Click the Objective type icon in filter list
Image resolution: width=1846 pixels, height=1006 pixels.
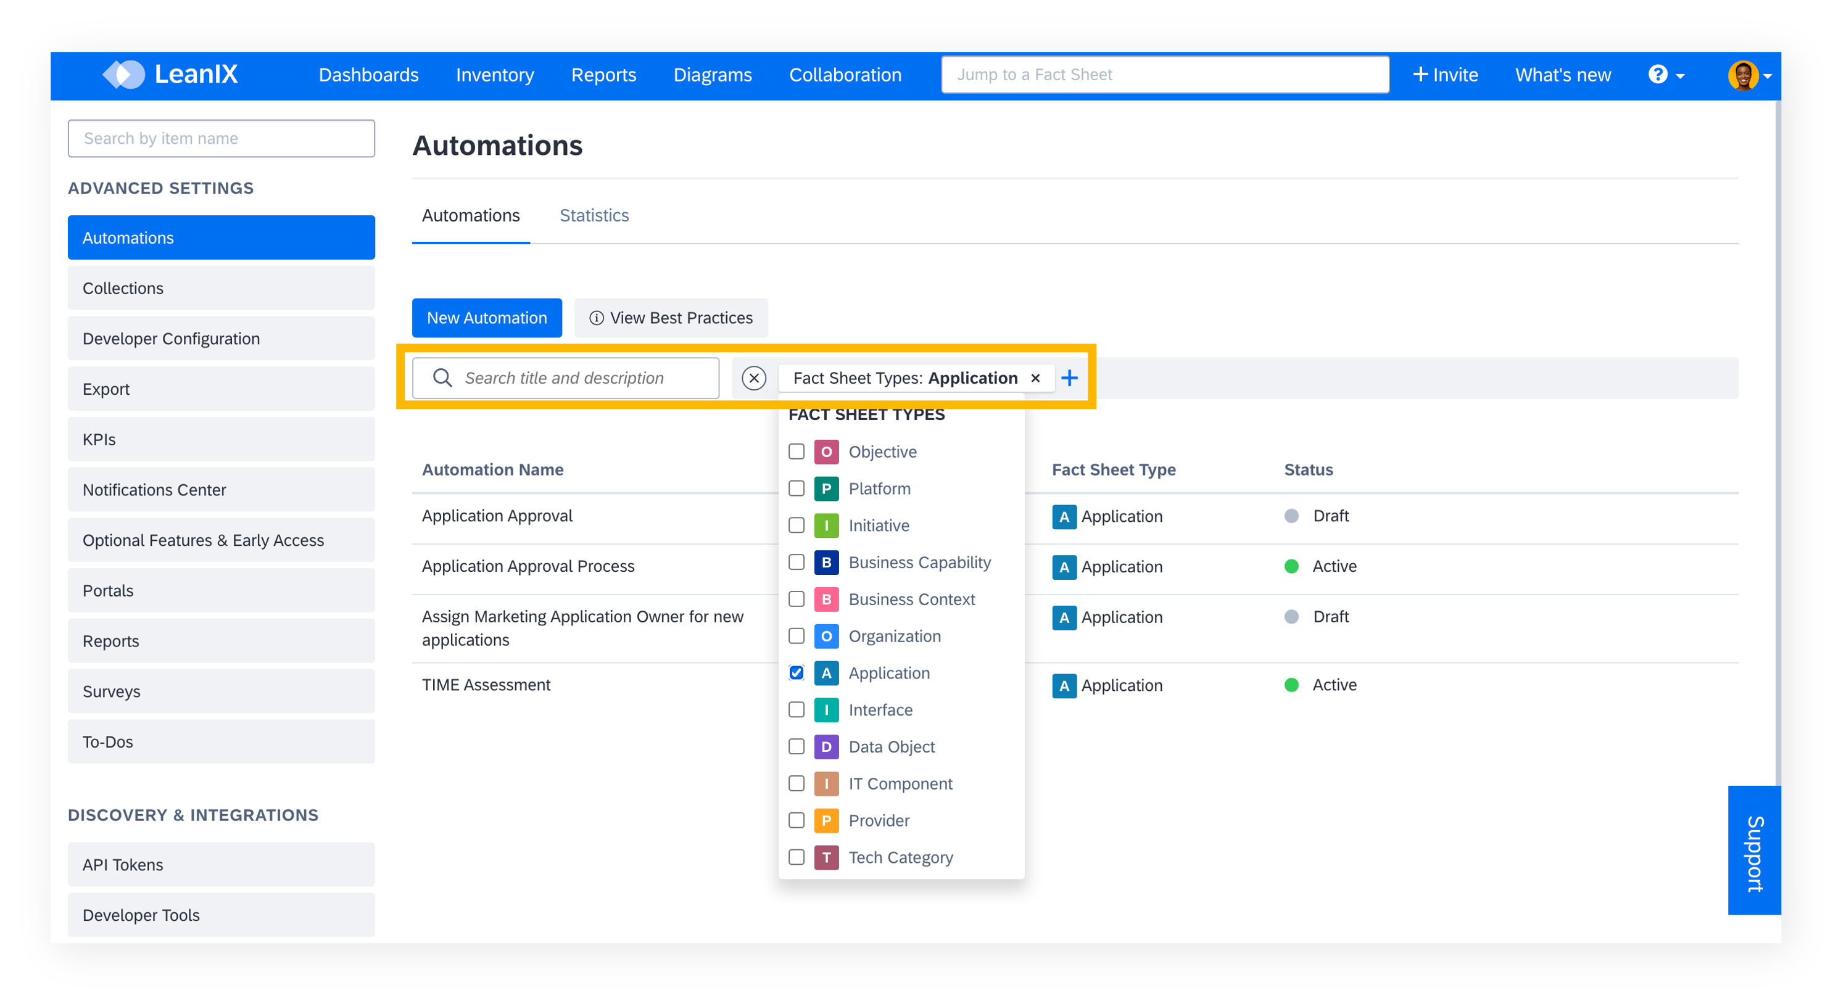[826, 451]
